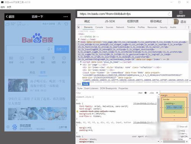
Task: Expand the div id page node
Action: tap(81, 65)
